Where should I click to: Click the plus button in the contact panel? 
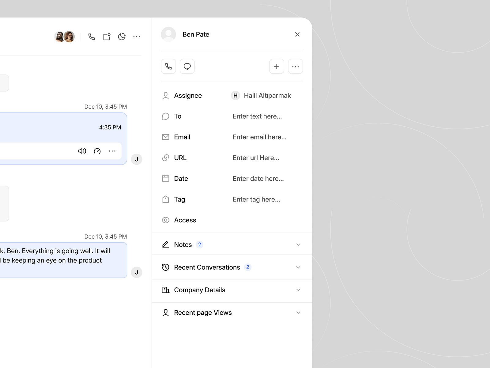(x=277, y=66)
